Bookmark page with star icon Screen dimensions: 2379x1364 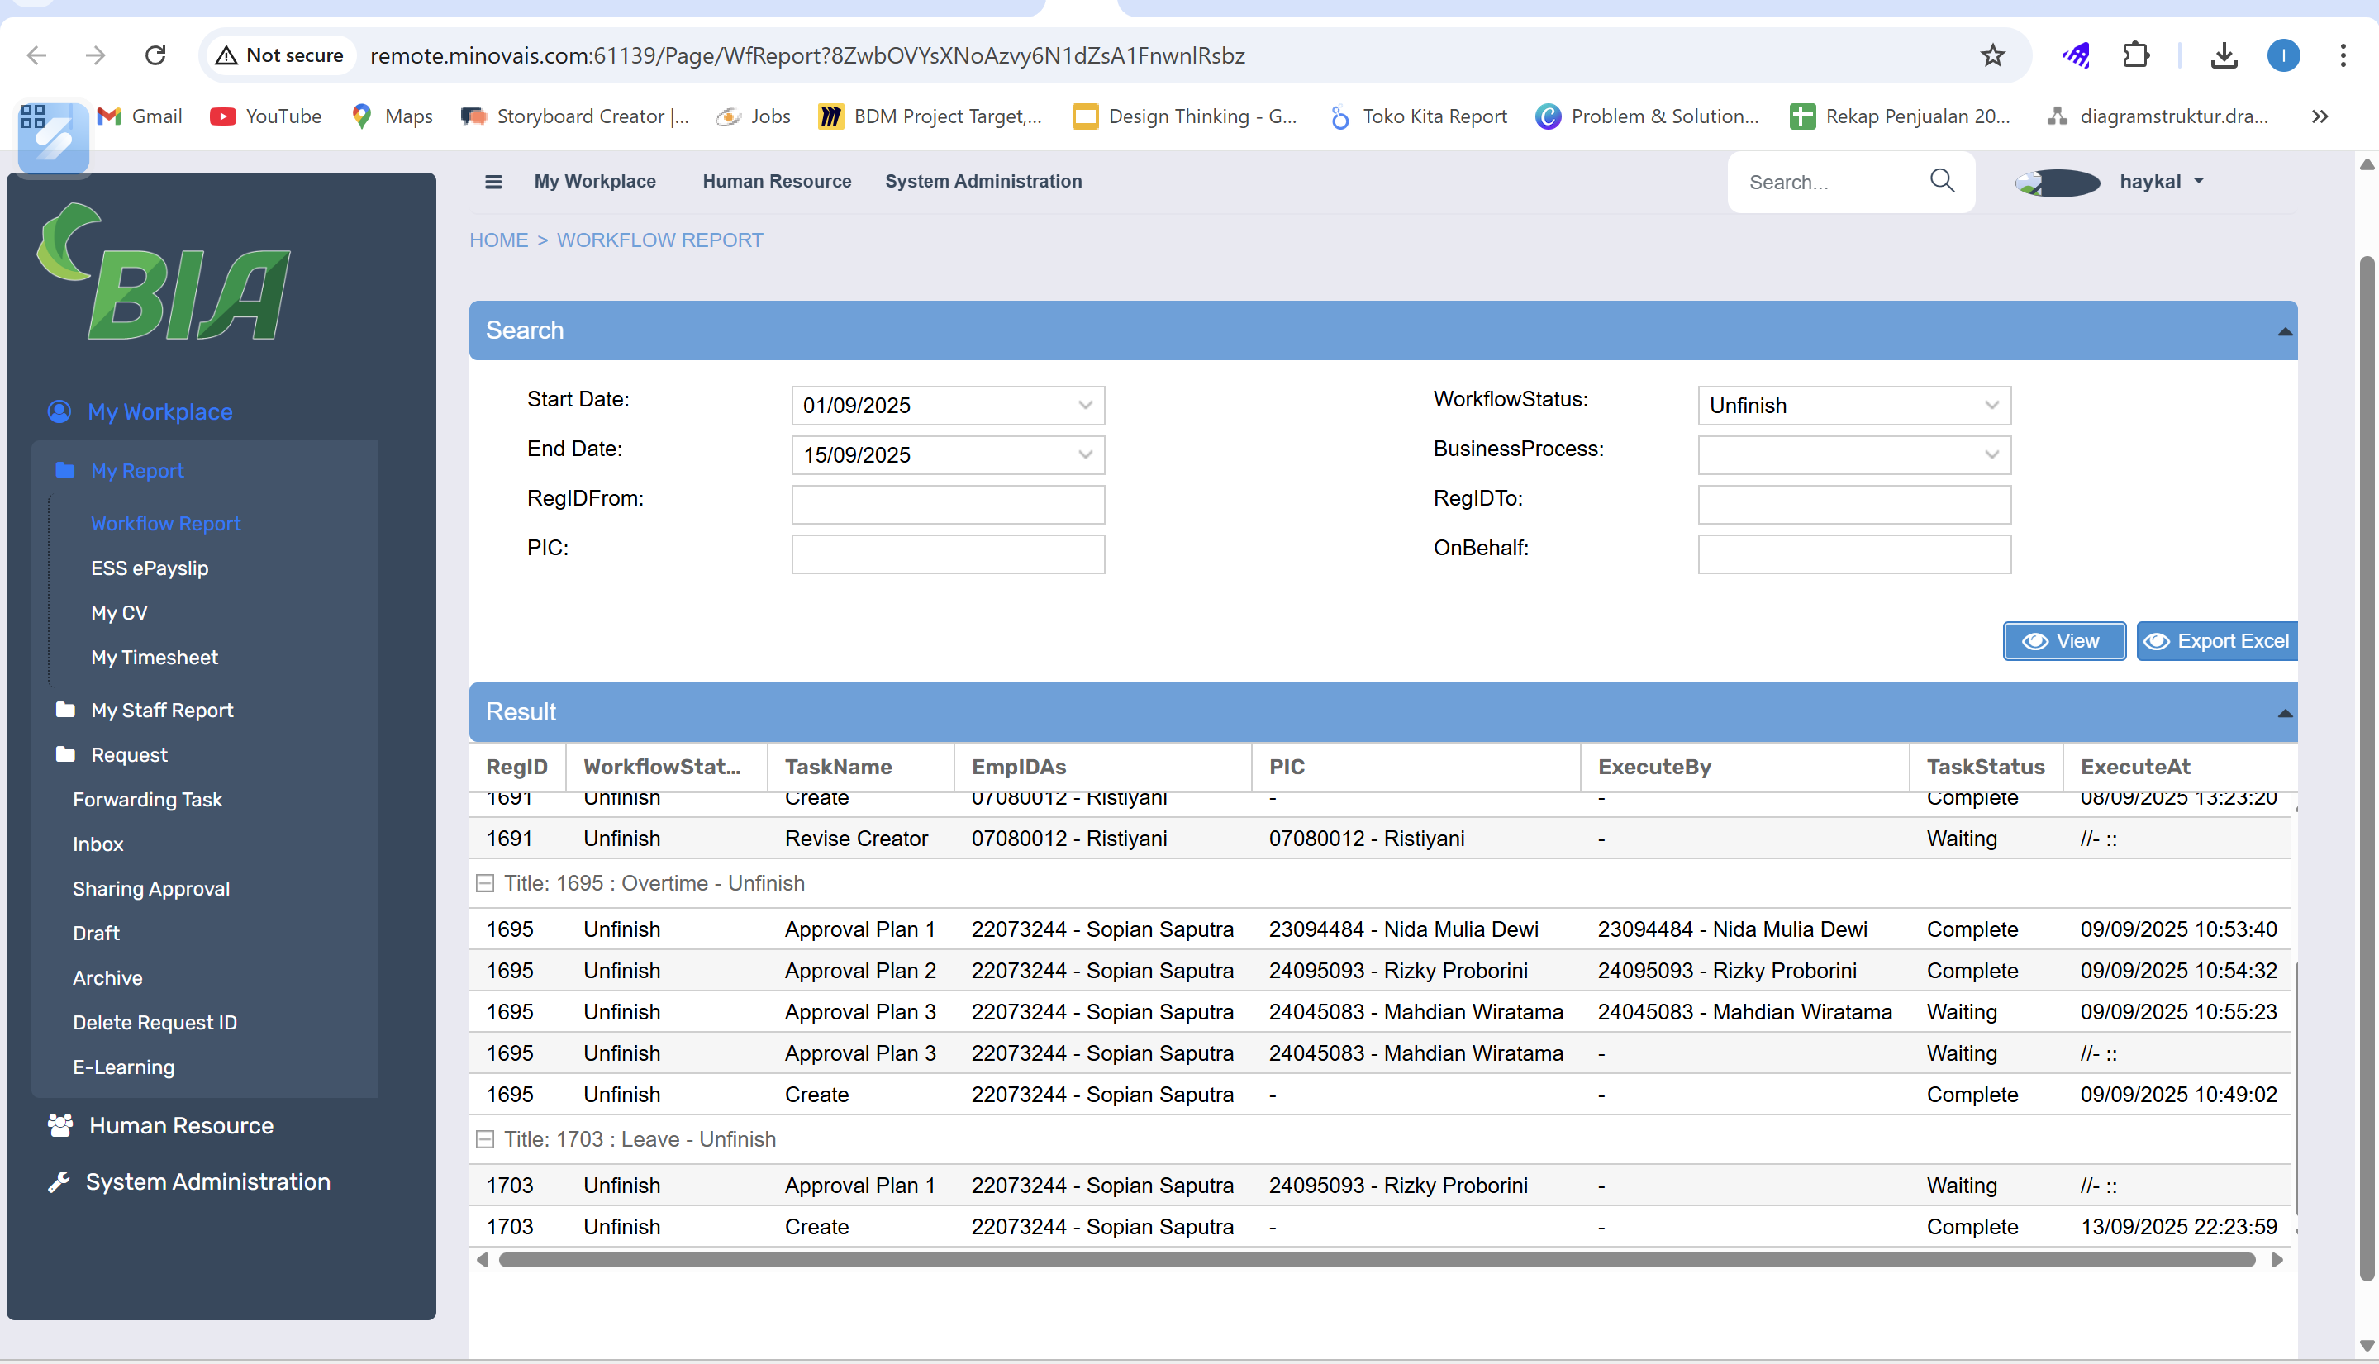(1992, 55)
